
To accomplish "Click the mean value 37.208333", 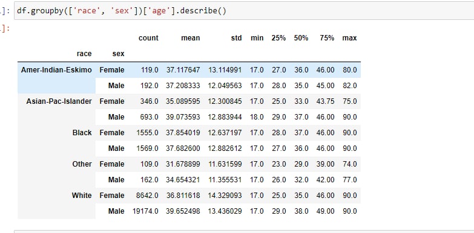I will click(x=183, y=86).
